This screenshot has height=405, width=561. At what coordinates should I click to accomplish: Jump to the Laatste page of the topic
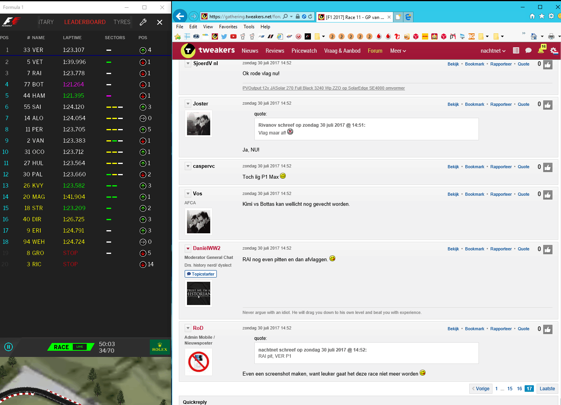pos(547,388)
